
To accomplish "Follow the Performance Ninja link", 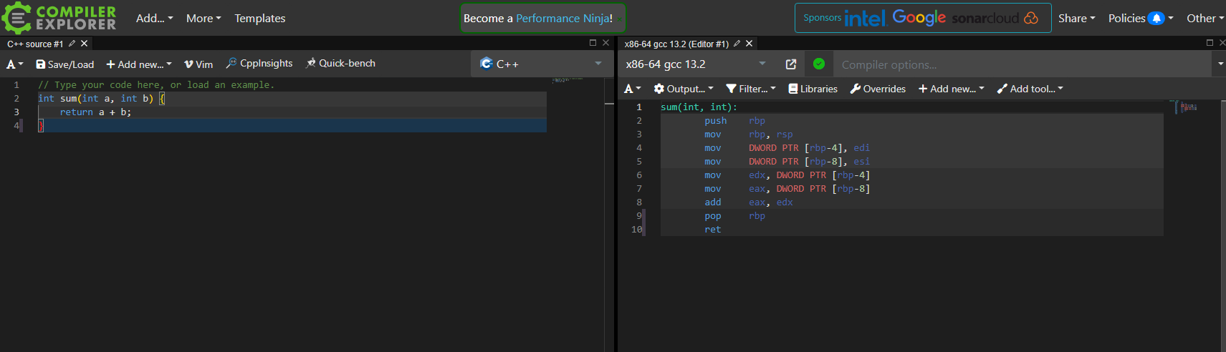I will pyautogui.click(x=564, y=19).
